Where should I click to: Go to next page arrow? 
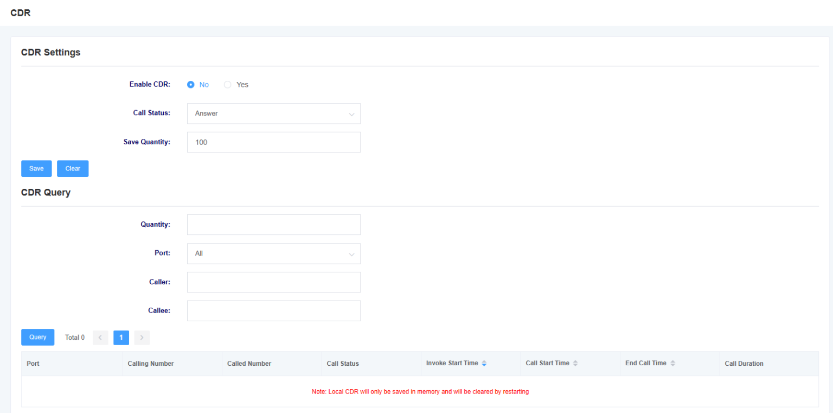coord(142,338)
